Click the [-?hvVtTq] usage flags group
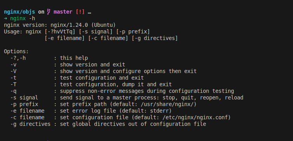 pyautogui.click(x=60, y=32)
